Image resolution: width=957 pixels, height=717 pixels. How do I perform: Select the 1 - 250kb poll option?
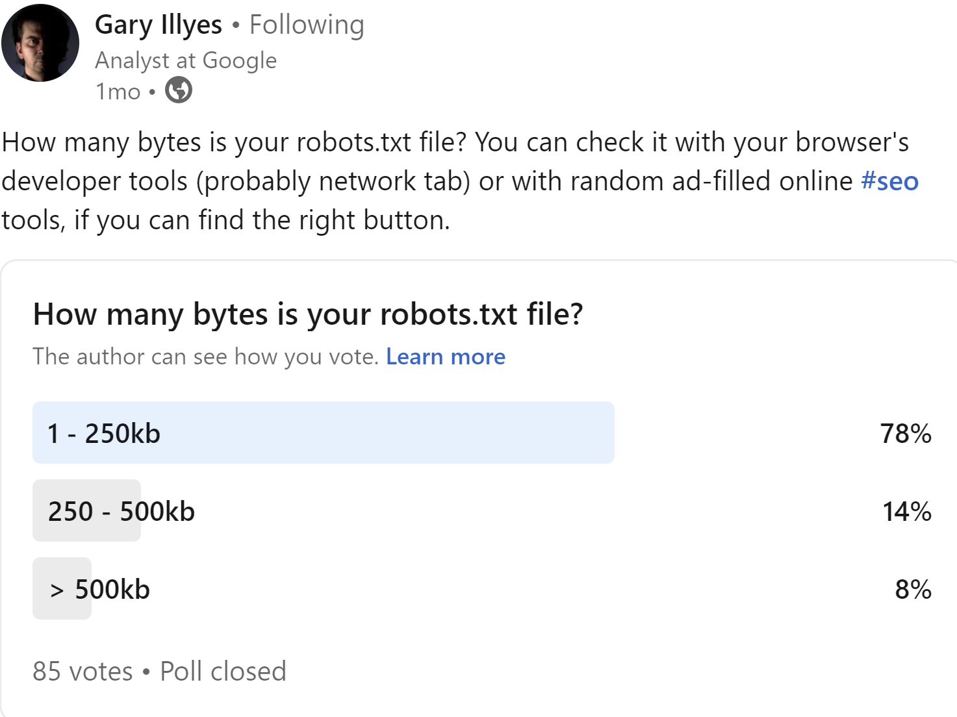coord(104,433)
